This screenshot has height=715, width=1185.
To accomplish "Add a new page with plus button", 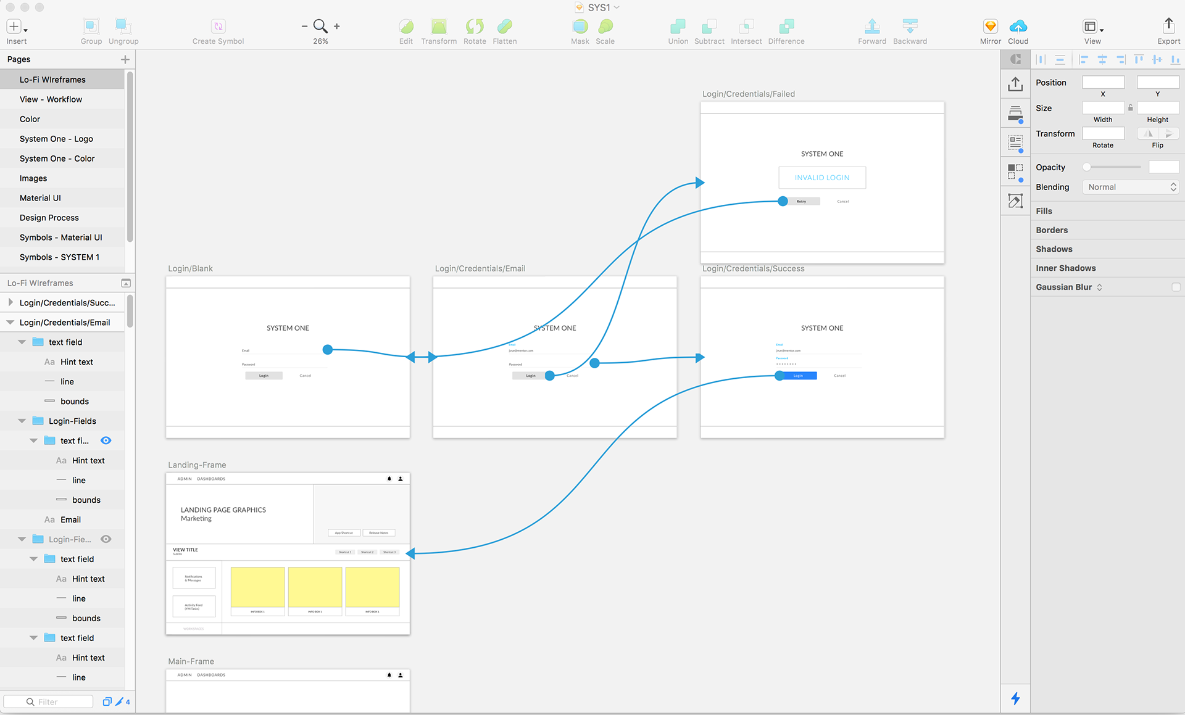I will coord(125,59).
